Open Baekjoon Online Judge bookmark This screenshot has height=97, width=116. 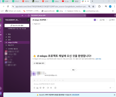pyautogui.click(x=73, y=11)
